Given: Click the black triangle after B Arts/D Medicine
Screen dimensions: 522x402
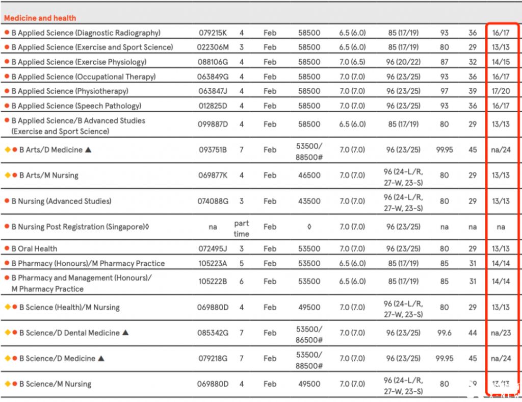Looking at the screenshot, I should coord(88,149).
